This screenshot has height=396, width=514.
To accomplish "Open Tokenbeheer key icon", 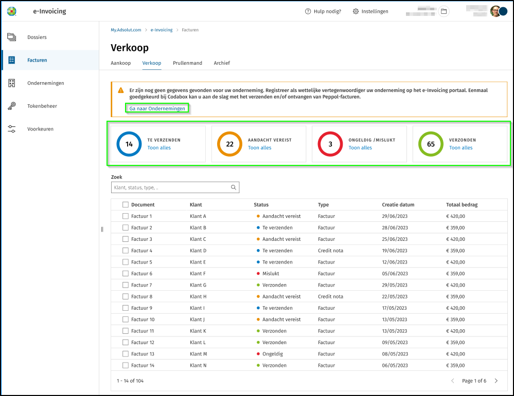I will (x=11, y=106).
